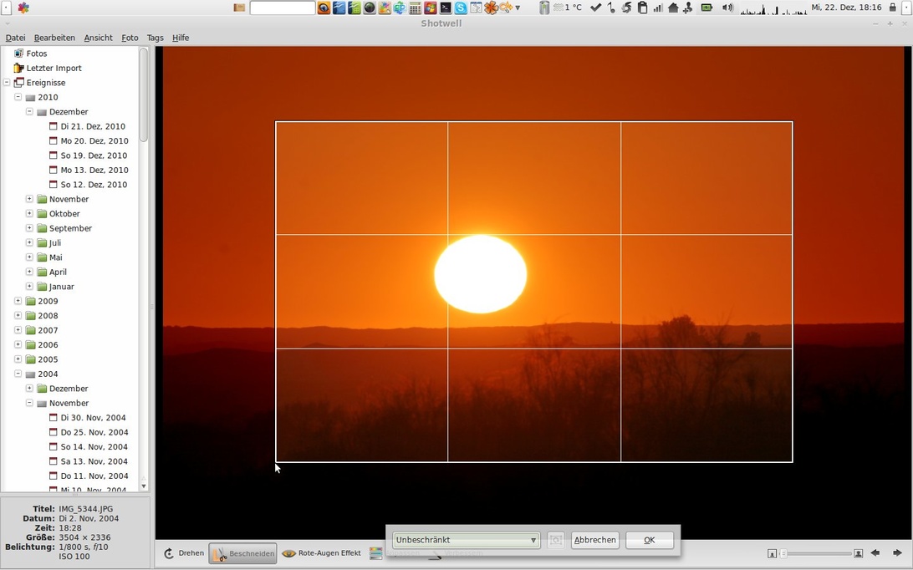Expand the 2009 year node
Screen dimensions: 913x570
pos(18,301)
